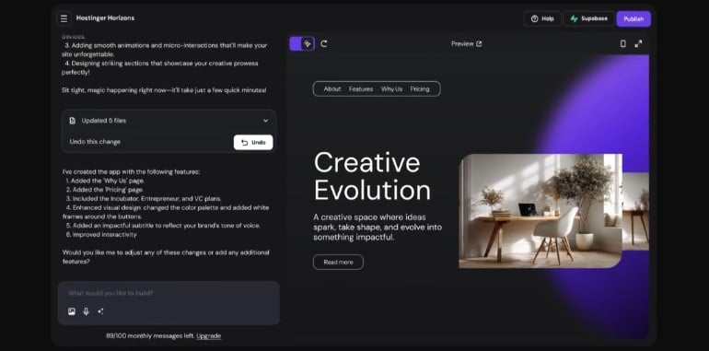Click the Read more button
Screen dimensions: 709x351
(338, 263)
